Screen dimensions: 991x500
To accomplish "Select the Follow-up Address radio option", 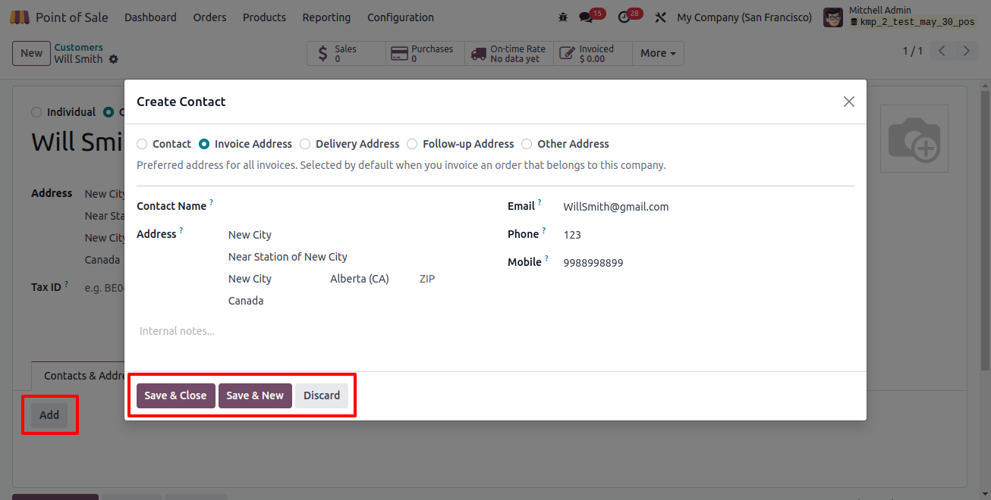I will pos(412,144).
